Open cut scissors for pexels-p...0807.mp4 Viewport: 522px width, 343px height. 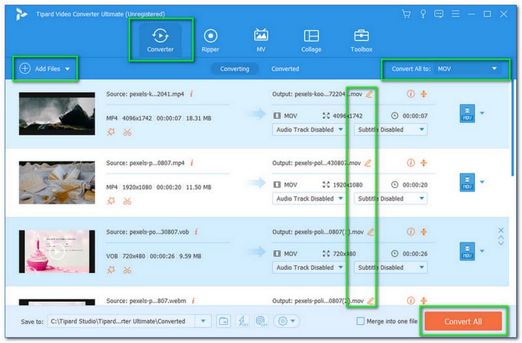pos(127,201)
